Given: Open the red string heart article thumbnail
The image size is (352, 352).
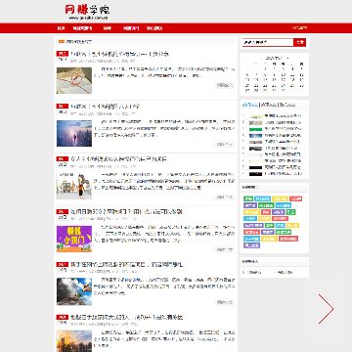Looking at the screenshot, I should (x=74, y=80).
